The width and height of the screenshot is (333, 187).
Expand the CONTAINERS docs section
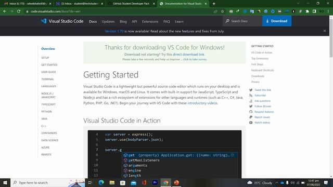[x=49, y=133]
